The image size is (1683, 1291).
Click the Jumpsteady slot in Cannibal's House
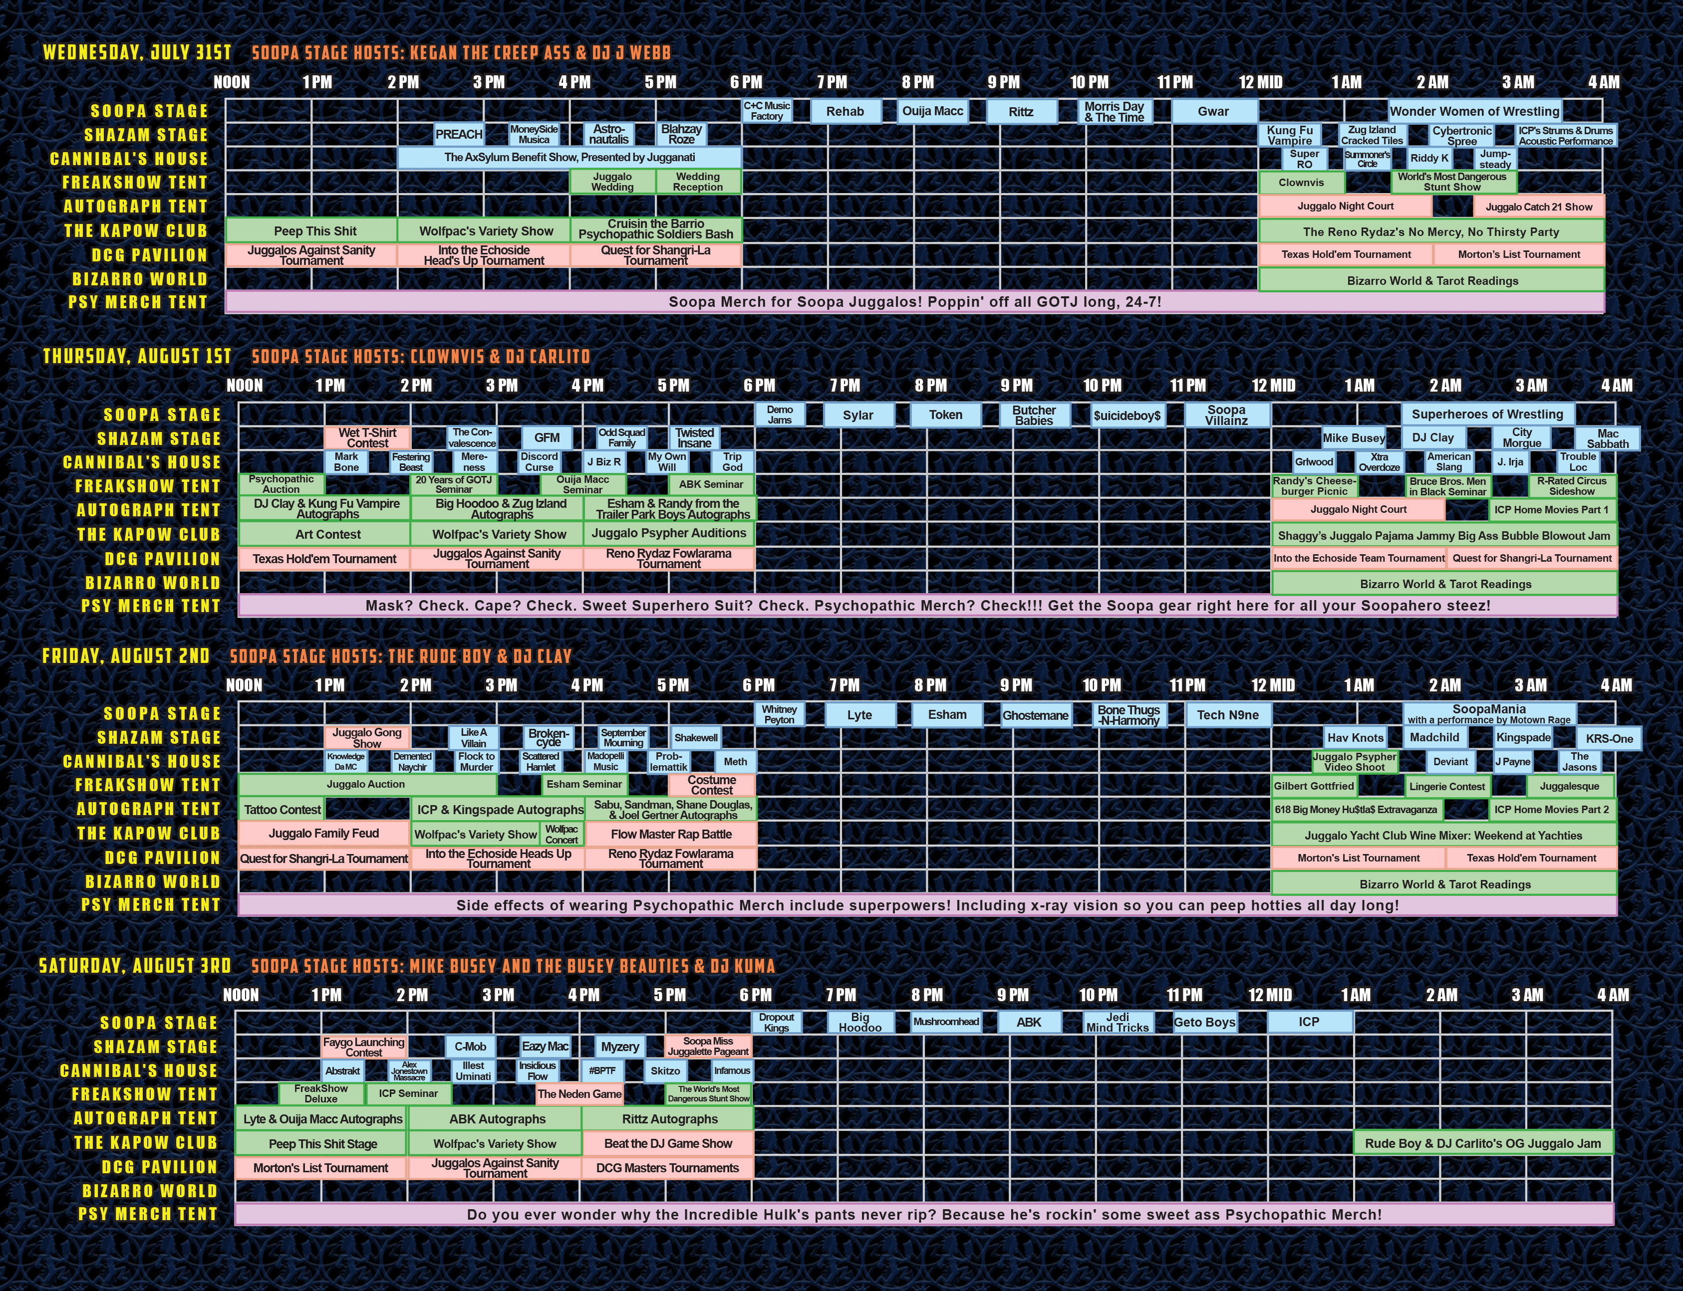click(1495, 159)
